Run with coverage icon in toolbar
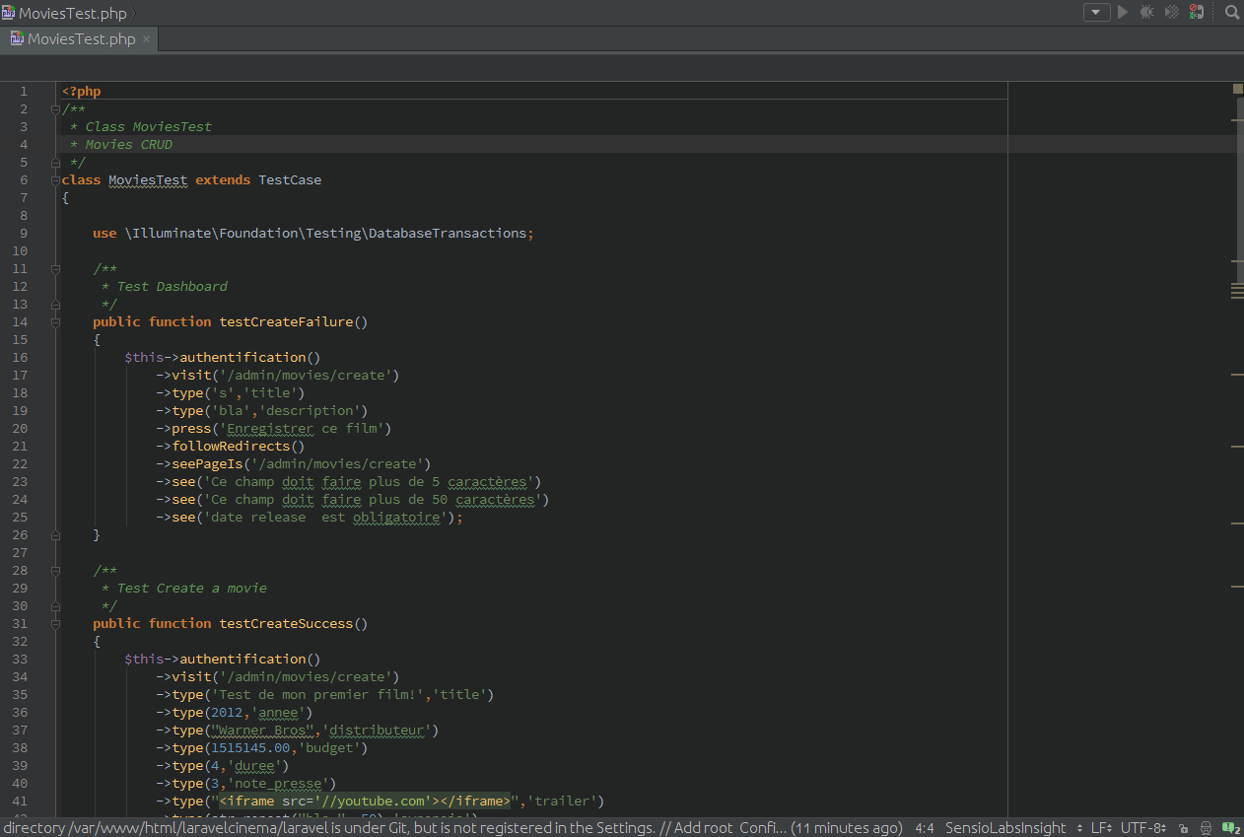 point(1172,12)
